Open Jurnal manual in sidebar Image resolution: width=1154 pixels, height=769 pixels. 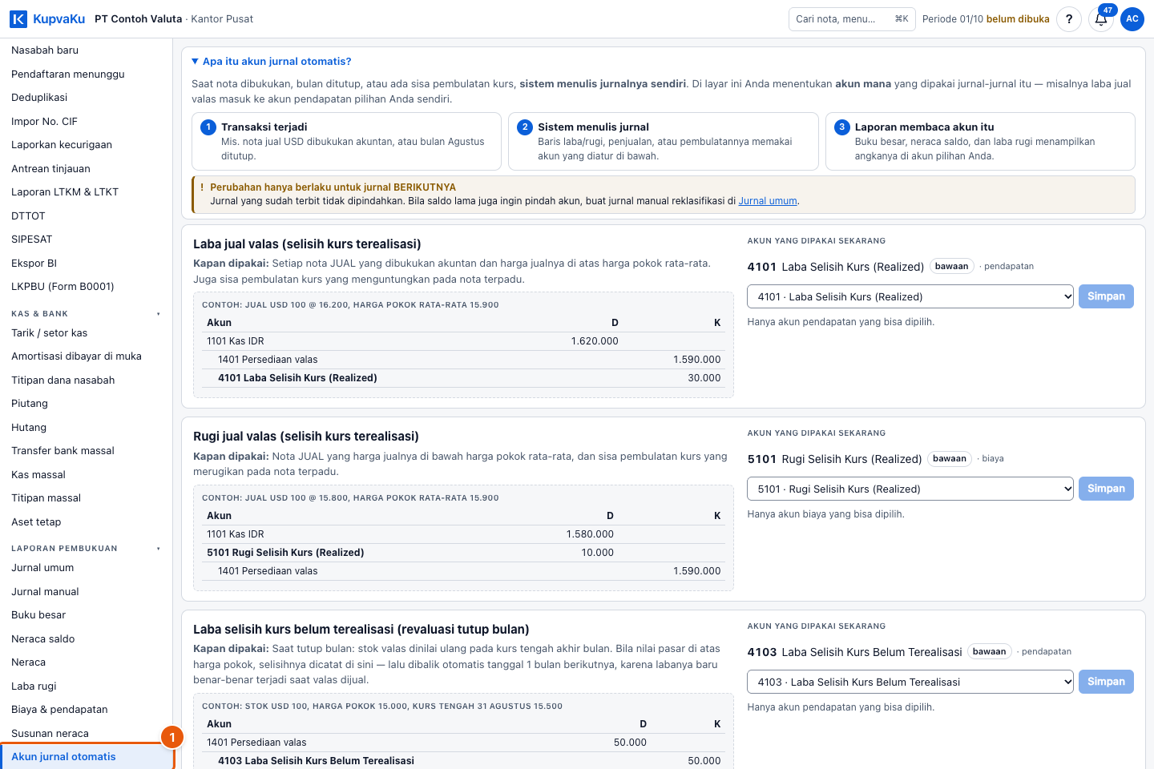pyautogui.click(x=86, y=592)
